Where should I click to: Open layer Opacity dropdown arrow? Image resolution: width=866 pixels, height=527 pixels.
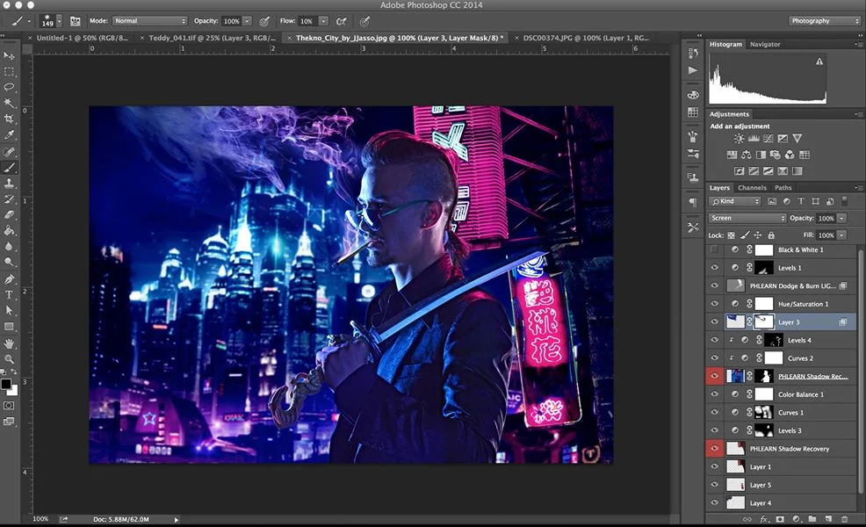841,218
